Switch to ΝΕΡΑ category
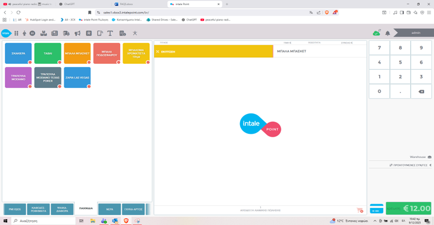 click(x=110, y=209)
